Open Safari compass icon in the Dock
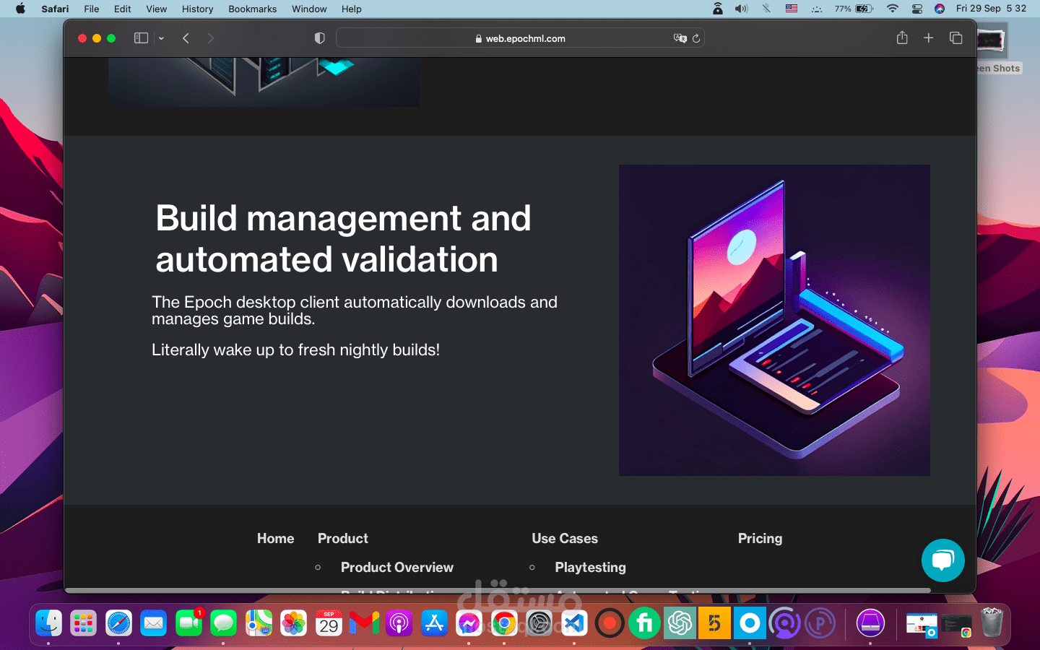 118,623
